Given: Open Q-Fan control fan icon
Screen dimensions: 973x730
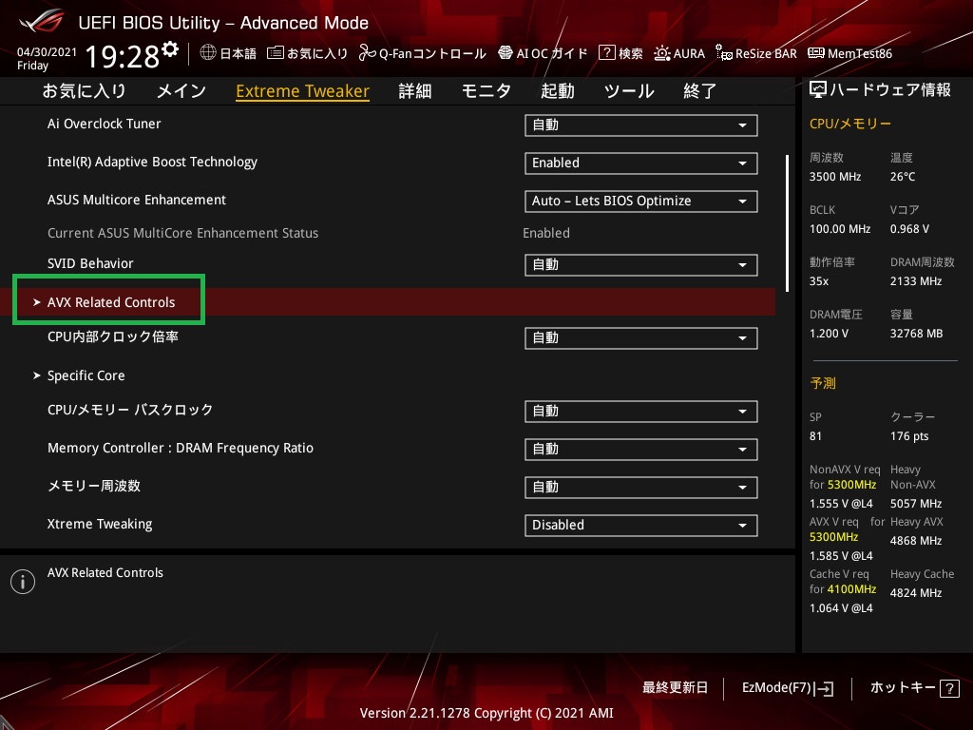Looking at the screenshot, I should coord(367,53).
